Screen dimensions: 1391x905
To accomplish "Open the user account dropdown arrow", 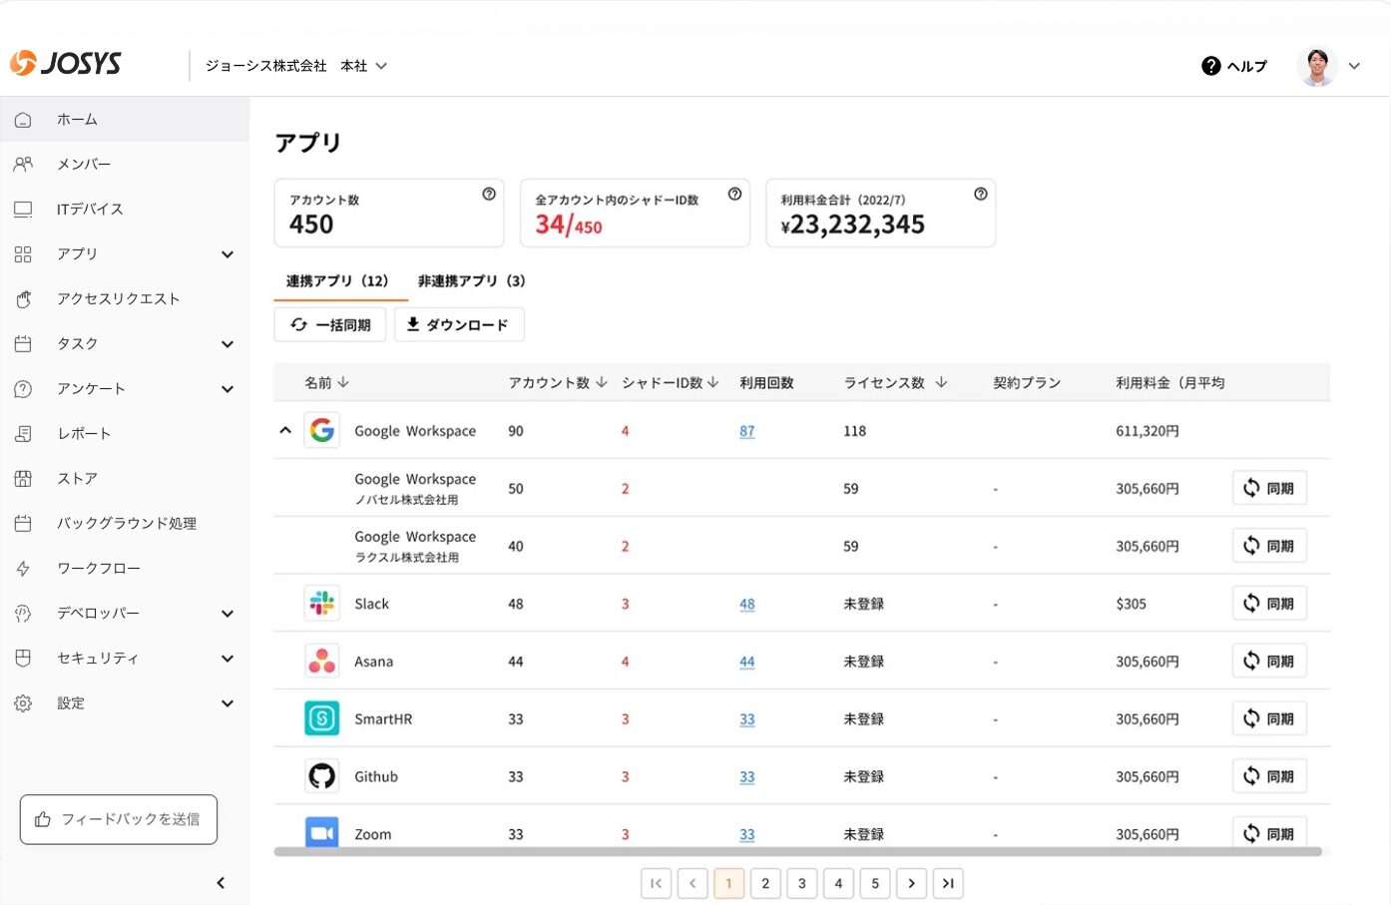I will [1354, 66].
